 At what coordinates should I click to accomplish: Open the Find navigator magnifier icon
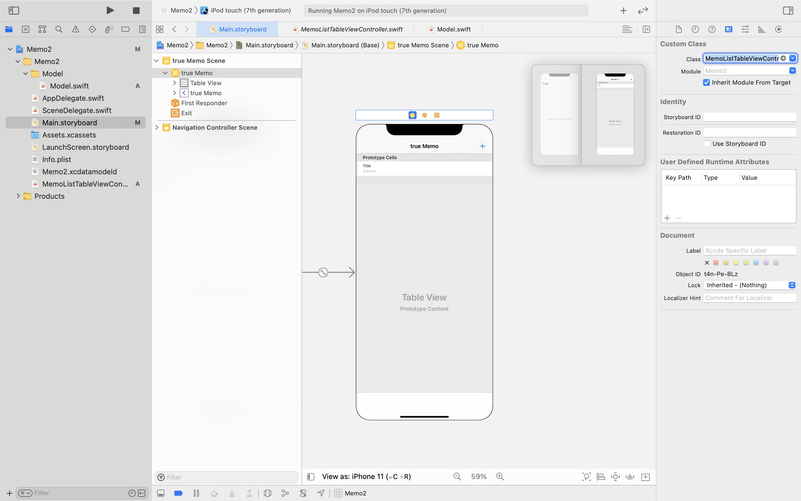point(59,29)
